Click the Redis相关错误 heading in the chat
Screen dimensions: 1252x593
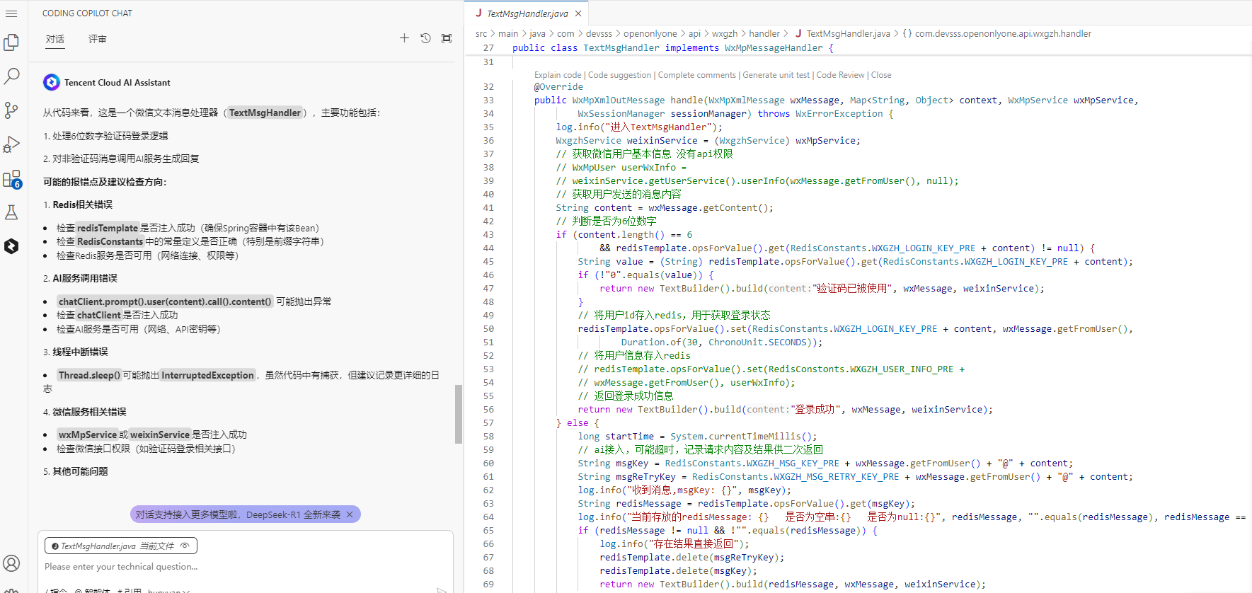(83, 205)
